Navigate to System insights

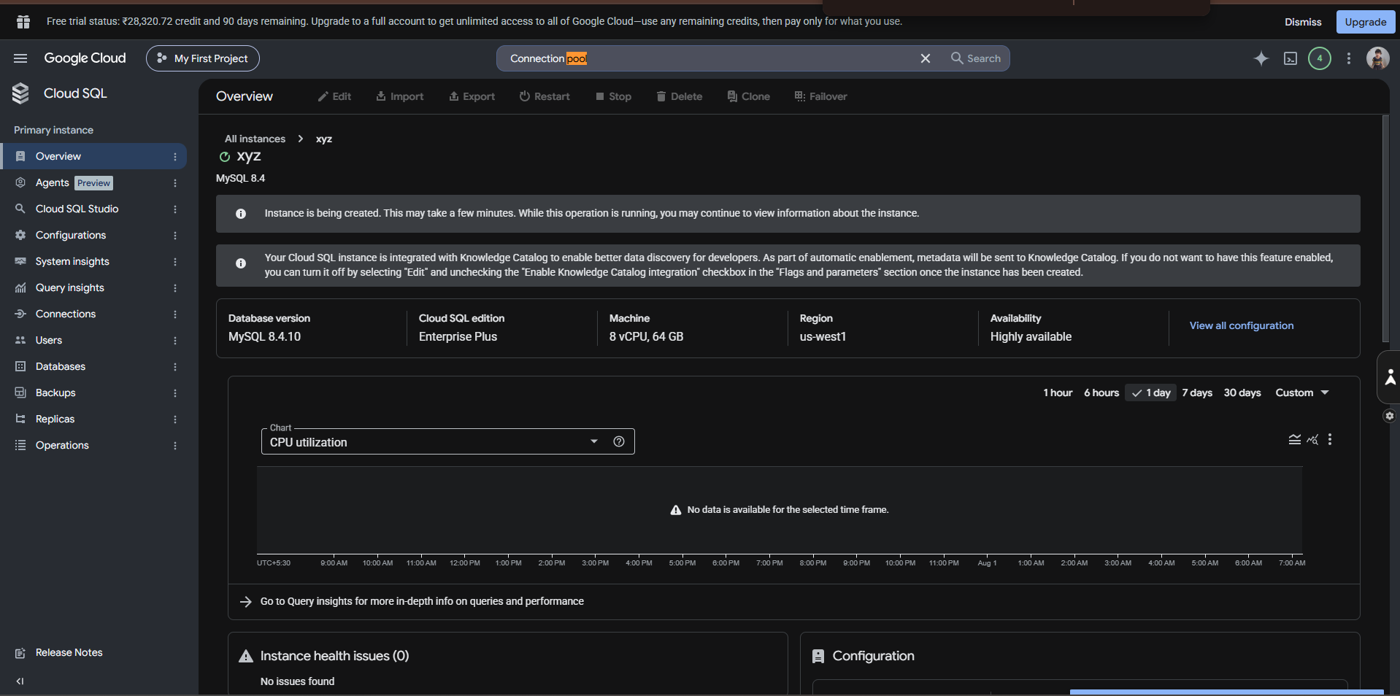(72, 261)
